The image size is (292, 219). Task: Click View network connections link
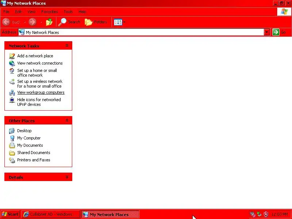(40, 63)
